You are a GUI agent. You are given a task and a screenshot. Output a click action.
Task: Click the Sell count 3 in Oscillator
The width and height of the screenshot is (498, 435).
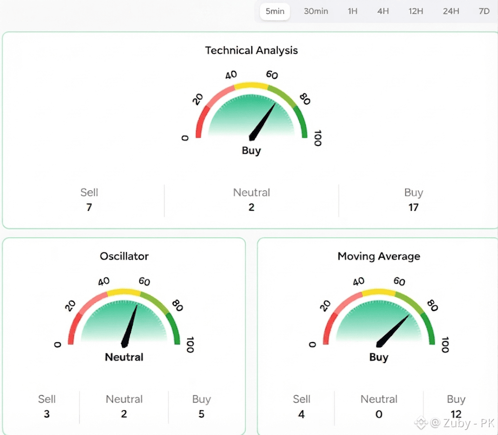click(47, 414)
